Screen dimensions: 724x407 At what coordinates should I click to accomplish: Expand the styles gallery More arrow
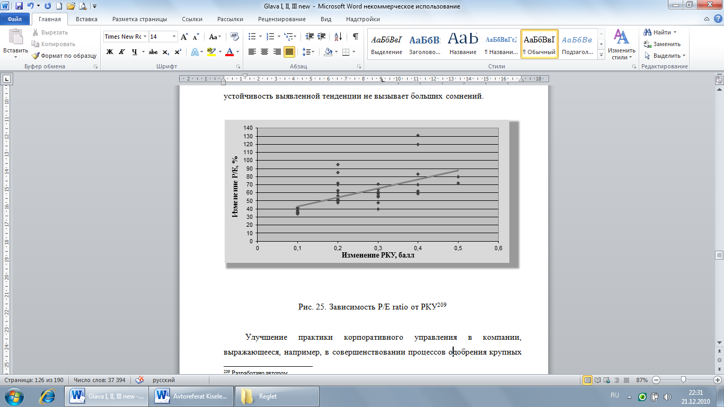click(x=601, y=55)
